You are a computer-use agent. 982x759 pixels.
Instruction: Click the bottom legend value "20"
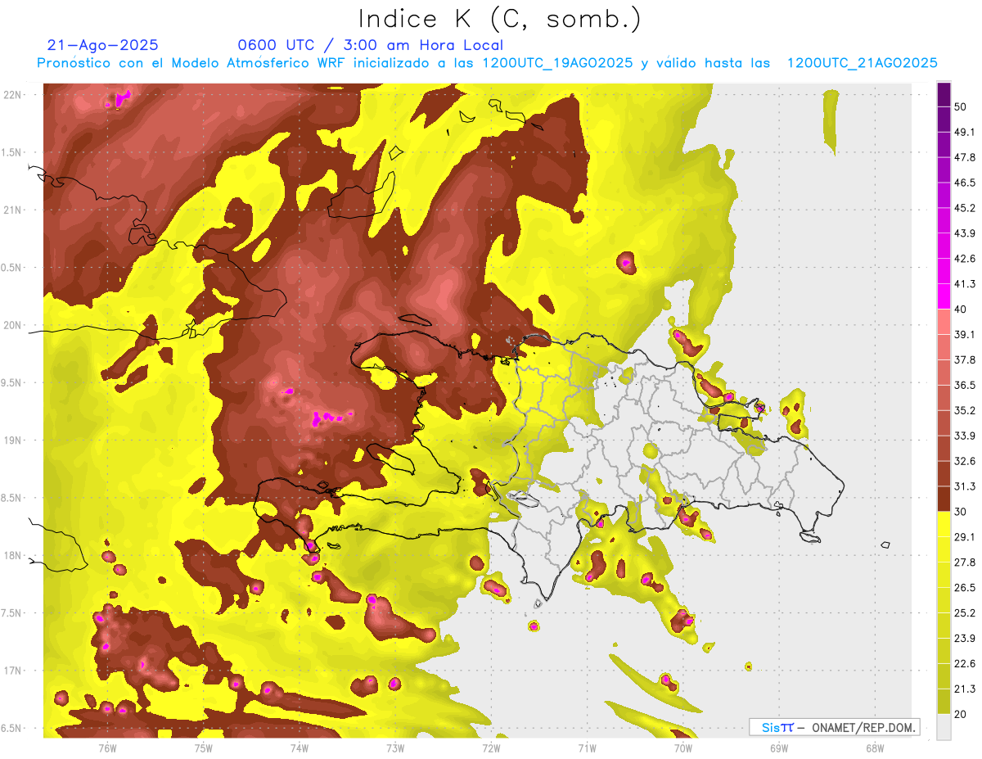coord(962,714)
